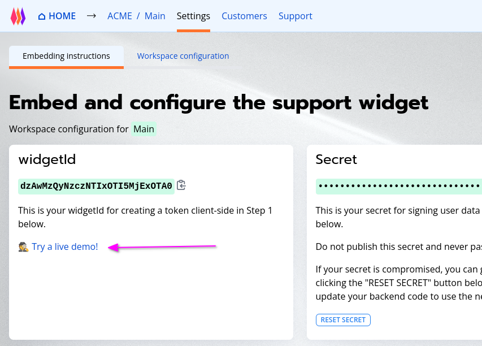Switch to the Customers tab
Screen dimensions: 482x346
[244, 16]
